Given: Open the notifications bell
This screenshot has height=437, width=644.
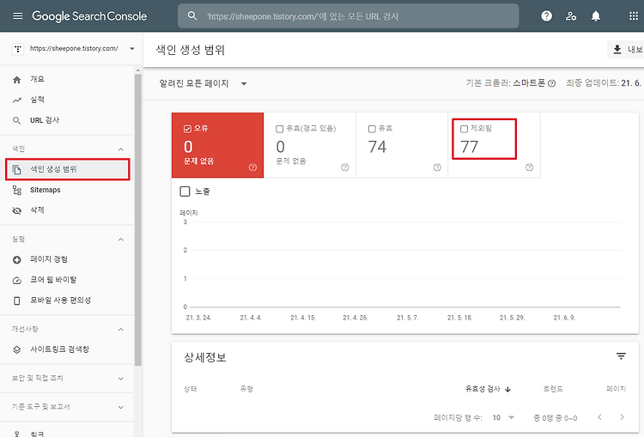Looking at the screenshot, I should click(x=596, y=16).
